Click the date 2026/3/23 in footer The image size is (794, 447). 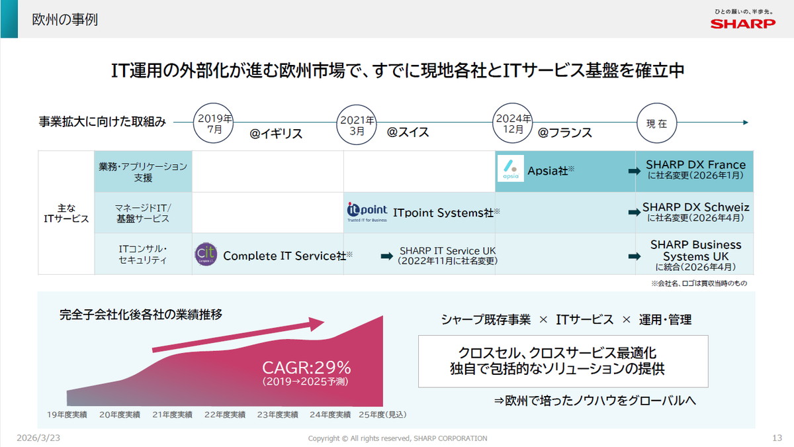click(38, 438)
